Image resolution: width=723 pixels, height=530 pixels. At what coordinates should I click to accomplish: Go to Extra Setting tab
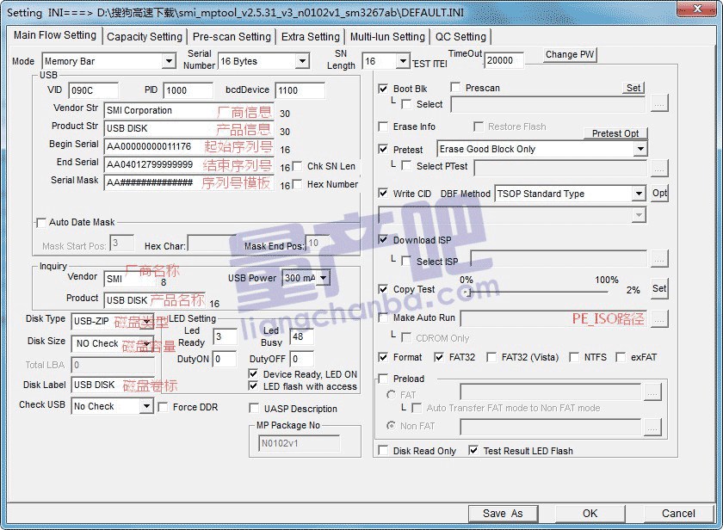(311, 37)
